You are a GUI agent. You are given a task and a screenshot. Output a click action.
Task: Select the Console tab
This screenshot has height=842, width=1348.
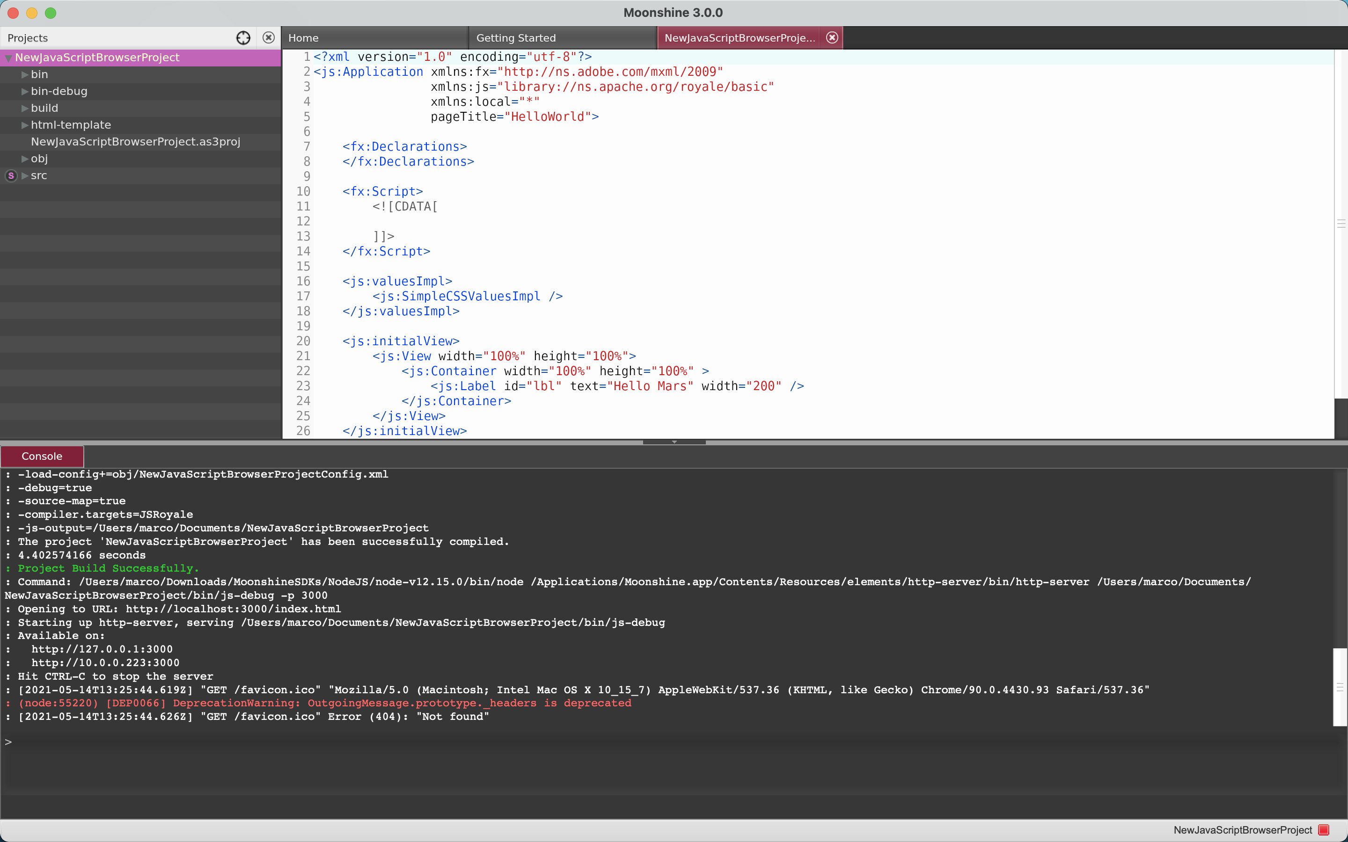tap(42, 456)
